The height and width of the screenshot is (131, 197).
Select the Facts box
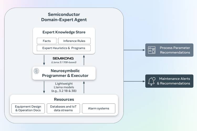(47, 41)
